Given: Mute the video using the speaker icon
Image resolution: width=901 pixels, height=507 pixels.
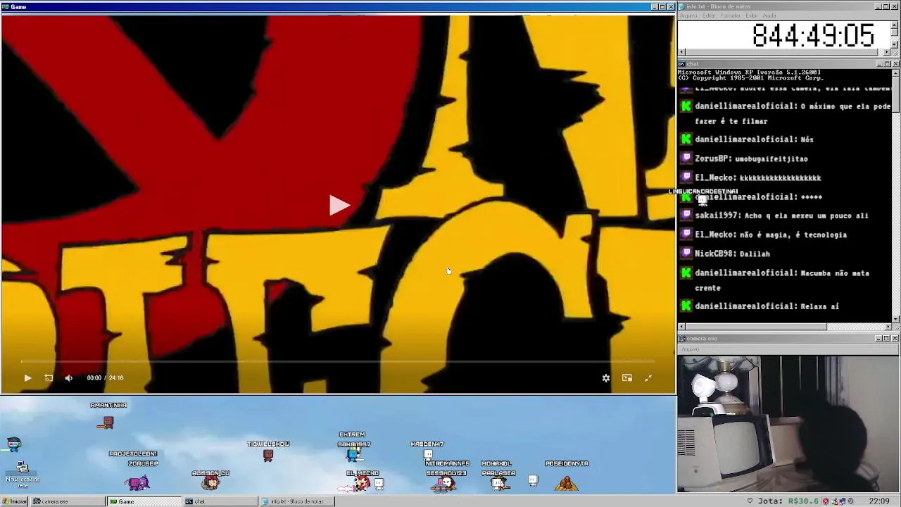Looking at the screenshot, I should tap(69, 378).
